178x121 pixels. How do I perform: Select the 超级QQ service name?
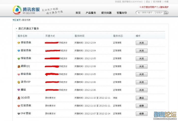click(25, 66)
